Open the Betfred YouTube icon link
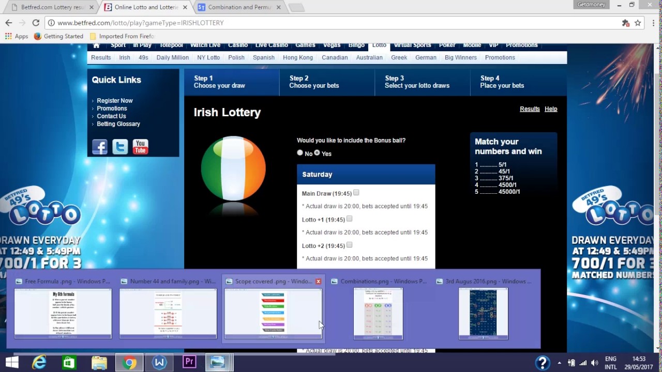 (140, 147)
